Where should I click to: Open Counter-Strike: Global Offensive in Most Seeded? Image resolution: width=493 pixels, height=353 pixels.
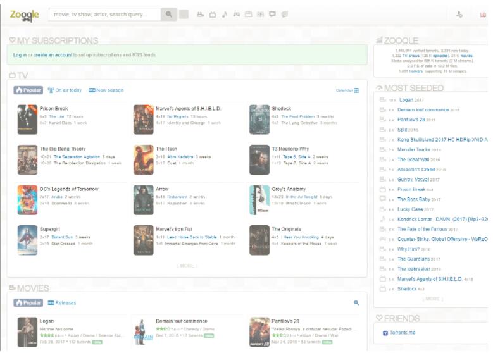[442, 239]
